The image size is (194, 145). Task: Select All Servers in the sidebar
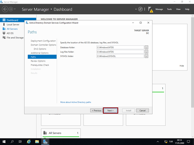[x=12, y=29]
